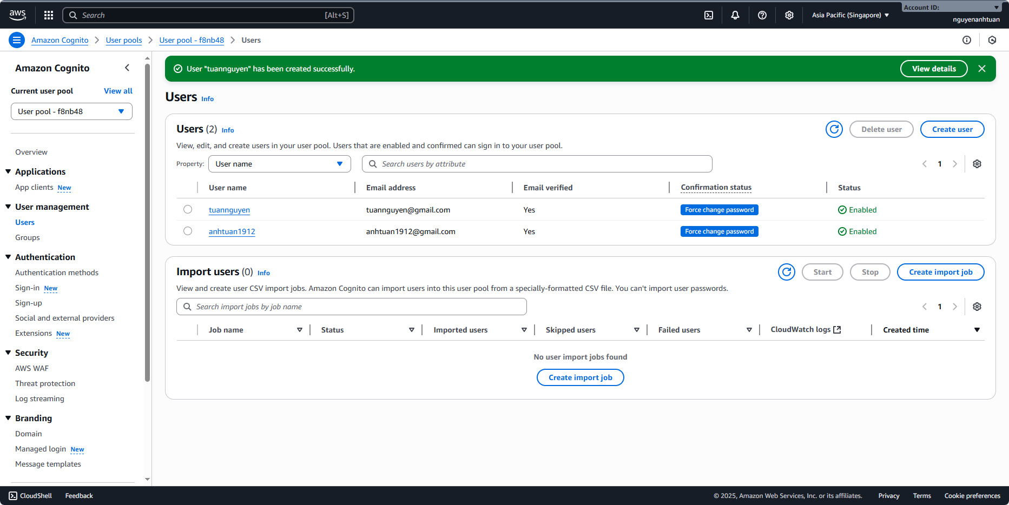1009x505 pixels.
Task: Expand the current user pool selector
Action: pyautogui.click(x=71, y=111)
